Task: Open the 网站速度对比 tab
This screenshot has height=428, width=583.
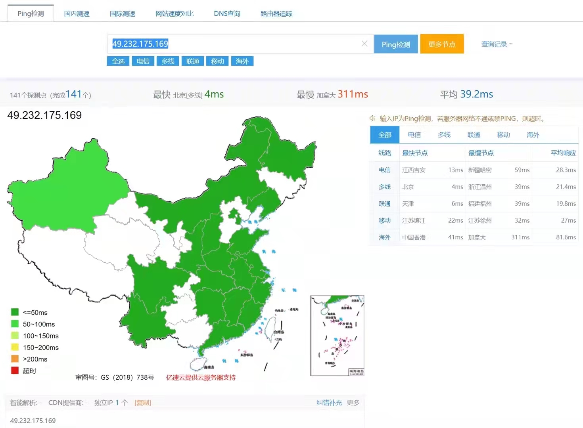Action: [175, 13]
